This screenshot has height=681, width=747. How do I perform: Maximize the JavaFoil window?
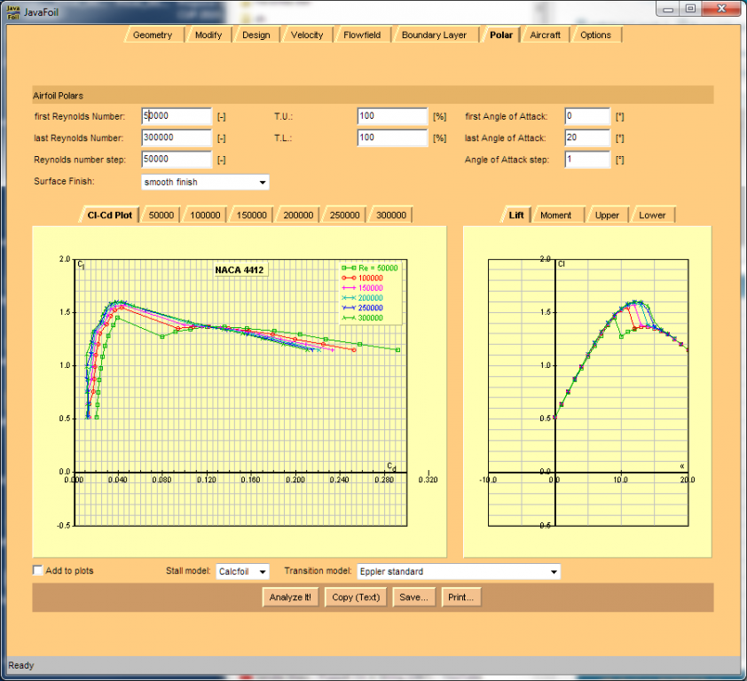point(690,8)
